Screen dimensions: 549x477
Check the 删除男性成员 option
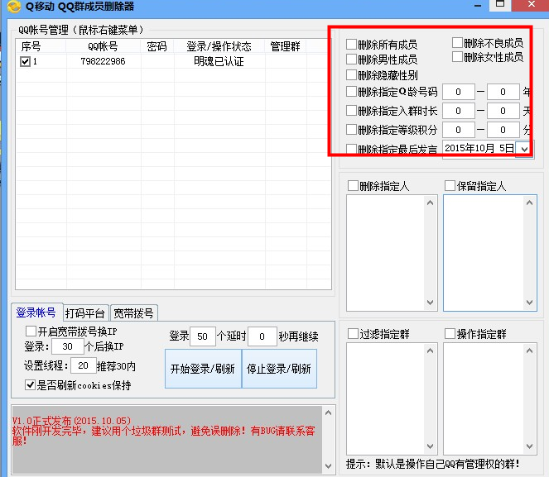tap(351, 59)
